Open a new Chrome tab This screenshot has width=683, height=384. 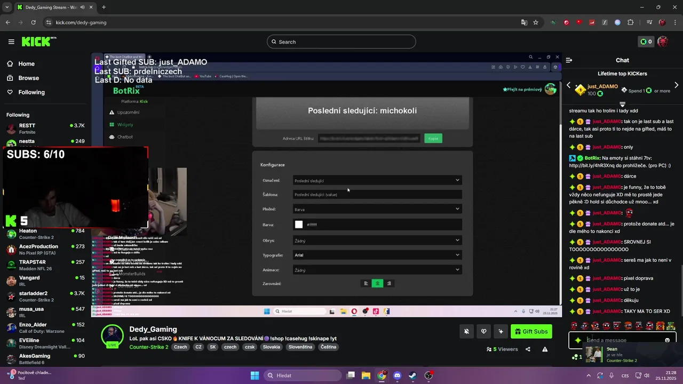(104, 7)
